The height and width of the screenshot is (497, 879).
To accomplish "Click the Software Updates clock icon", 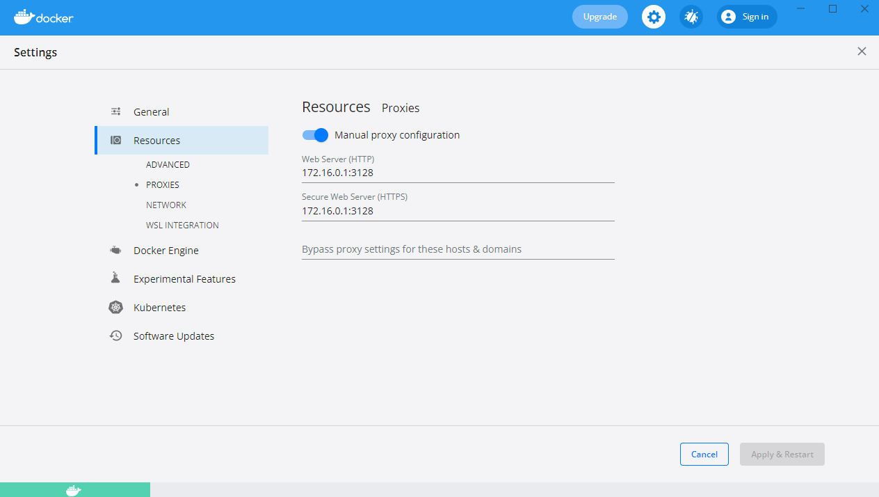I will [116, 336].
